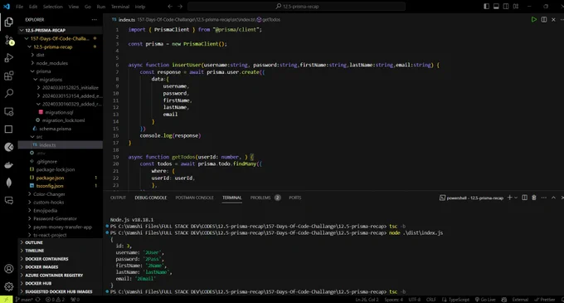Toggle the bottom panel layout icon
The image size is (564, 303).
496,7
